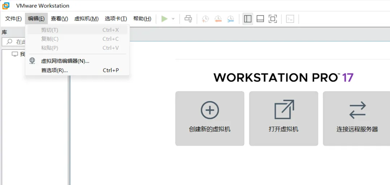Image resolution: width=390 pixels, height=185 pixels.
Task: Select 粘贴(P) in the edit menu
Action: pyautogui.click(x=77, y=48)
